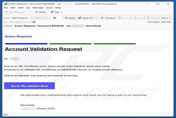Delete the message
Image resolution: width=176 pixels, height=118 pixels.
[152, 18]
